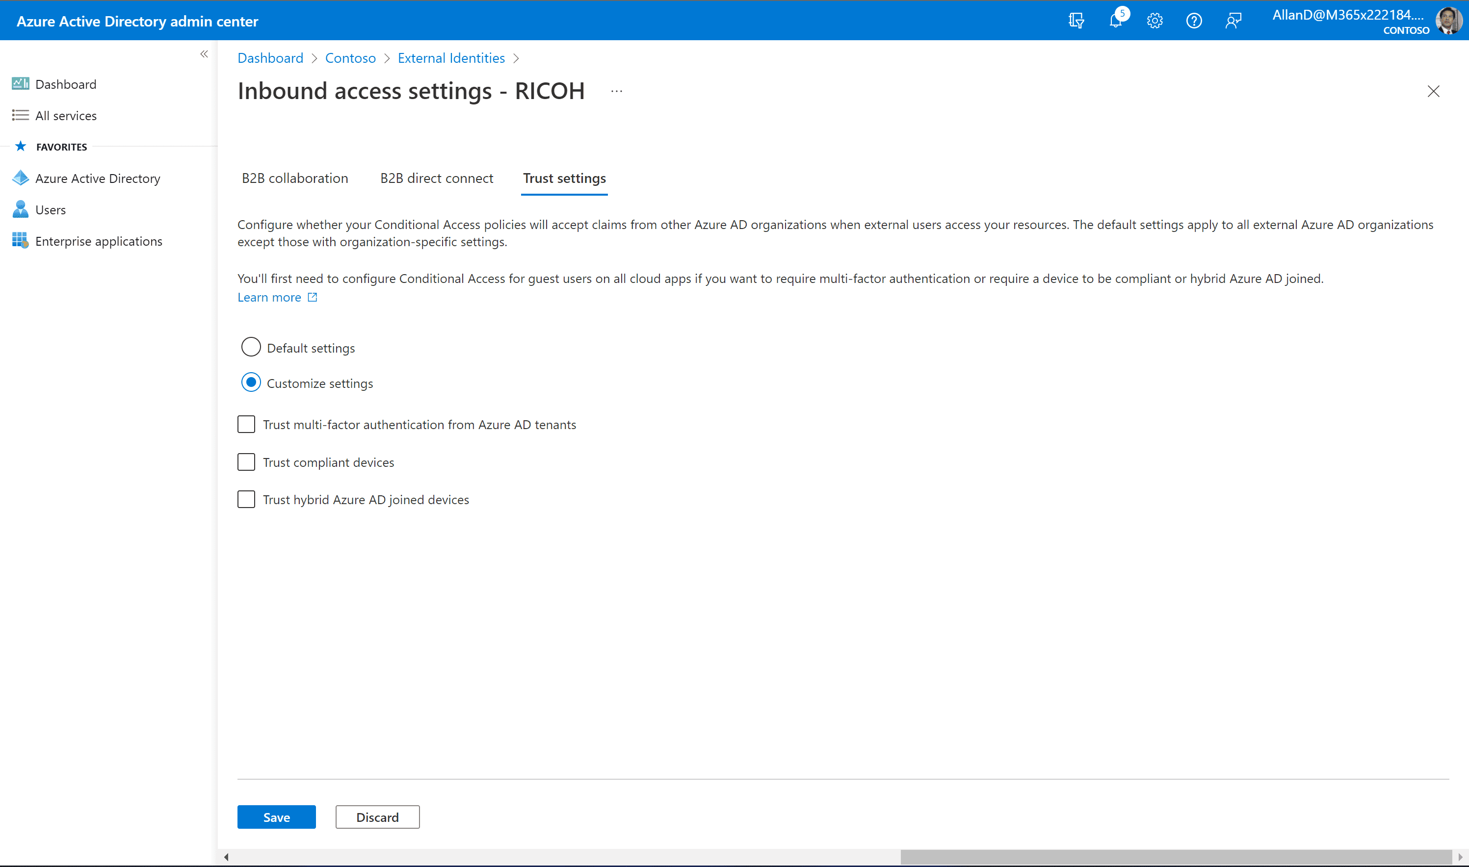This screenshot has height=867, width=1469.
Task: Click the Azure Active Directory diamond icon
Action: (21, 178)
